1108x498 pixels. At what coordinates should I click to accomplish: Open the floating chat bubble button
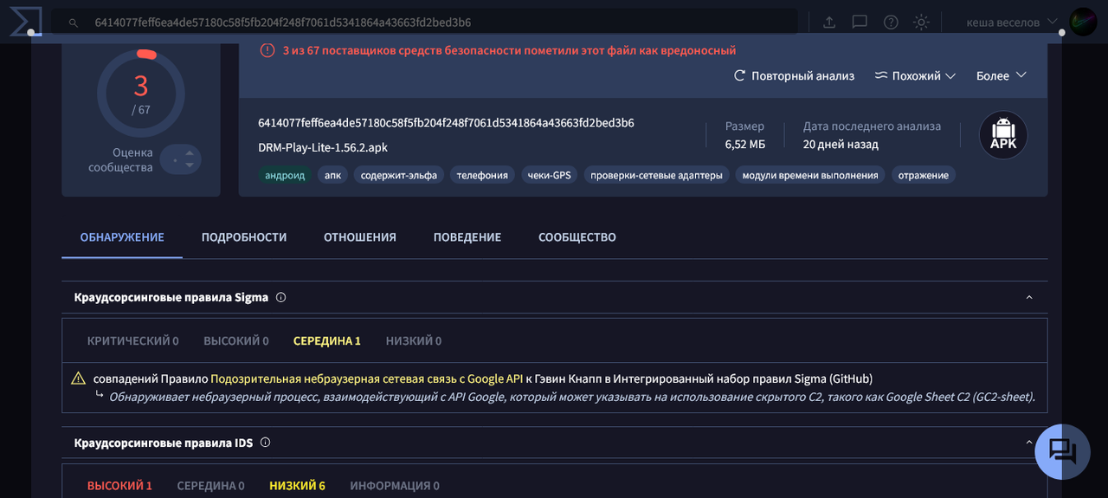(x=1062, y=451)
